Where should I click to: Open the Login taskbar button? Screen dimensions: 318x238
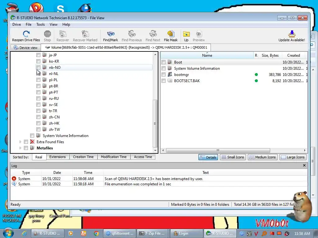pyautogui.click(x=186, y=233)
